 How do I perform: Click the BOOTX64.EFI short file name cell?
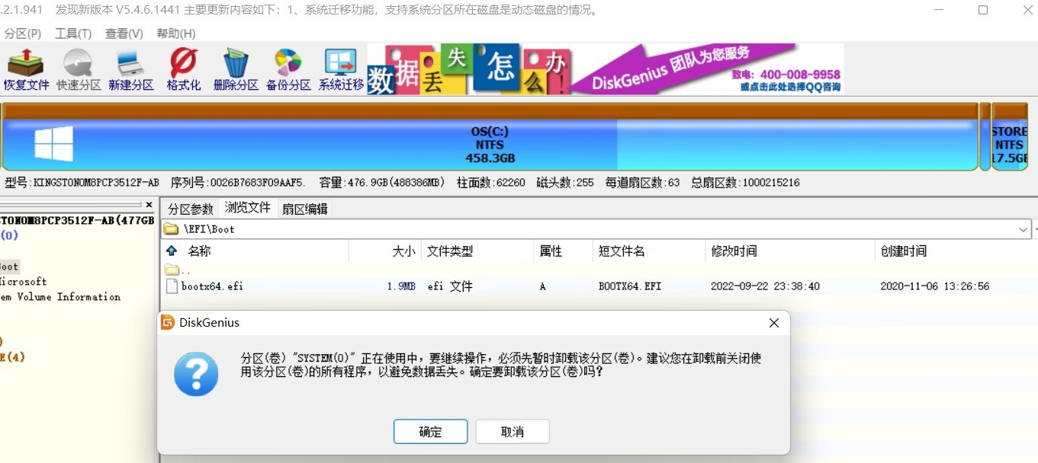coord(630,286)
